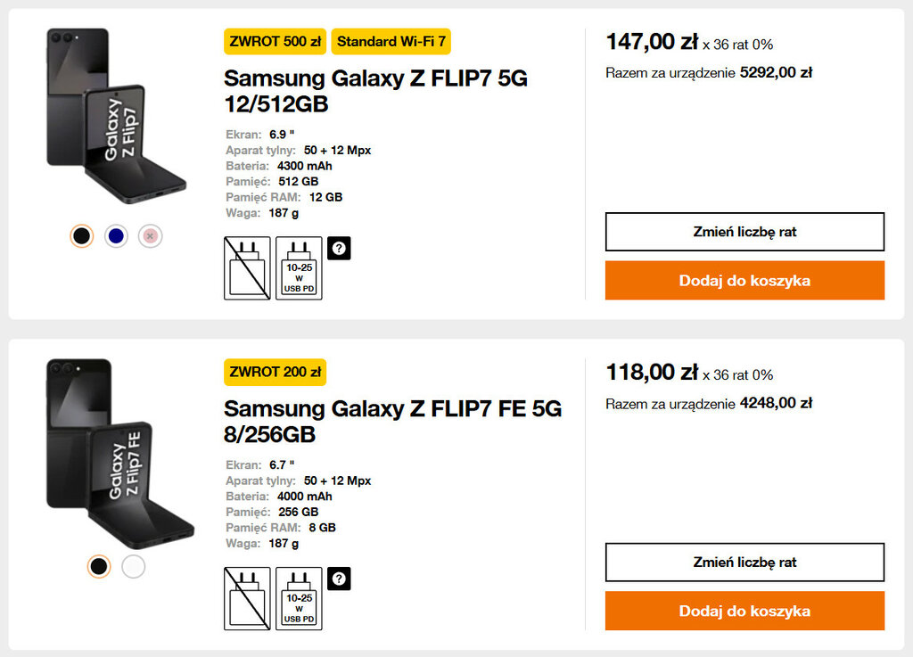Open the Samsung Galaxy Z FLIP7 FE 5G 8/256GB title
The image size is (913, 657).
392,421
